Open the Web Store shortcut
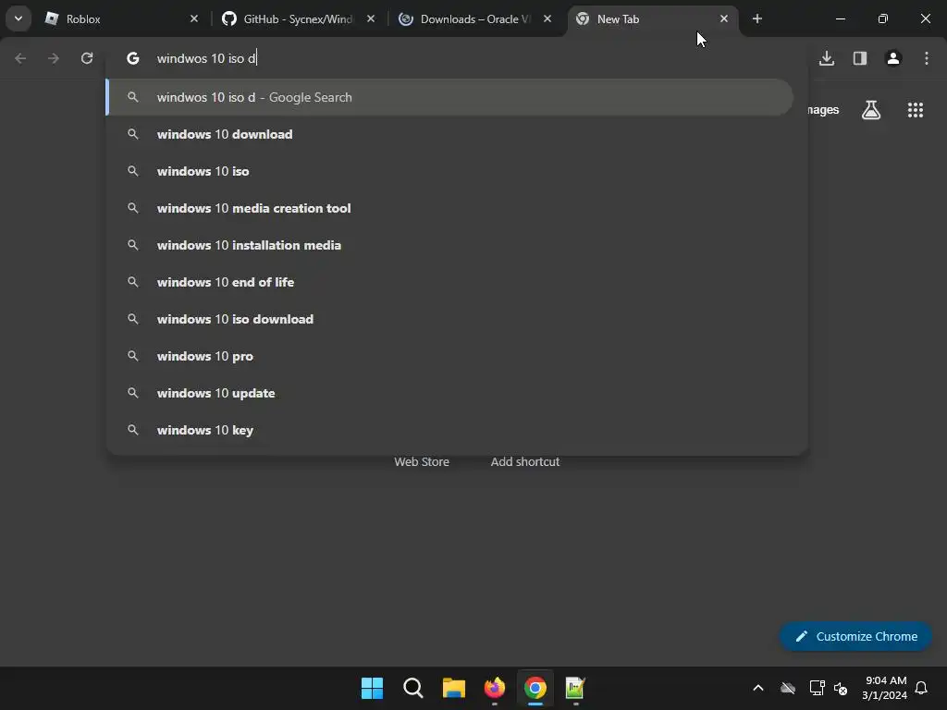The width and height of the screenshot is (947, 710). 422,462
